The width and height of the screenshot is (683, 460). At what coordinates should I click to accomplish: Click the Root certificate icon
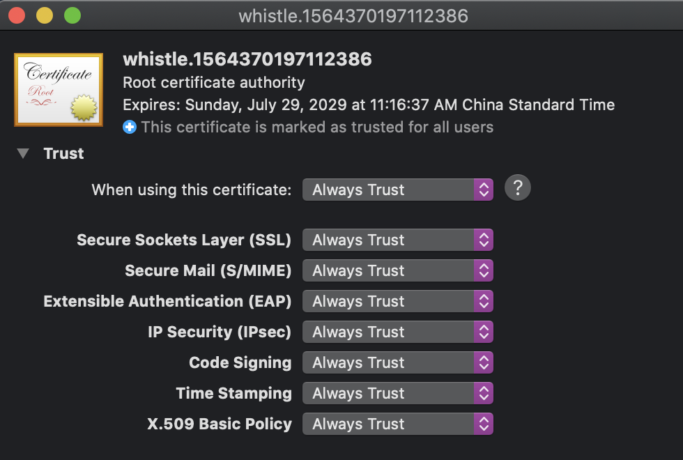(x=59, y=90)
